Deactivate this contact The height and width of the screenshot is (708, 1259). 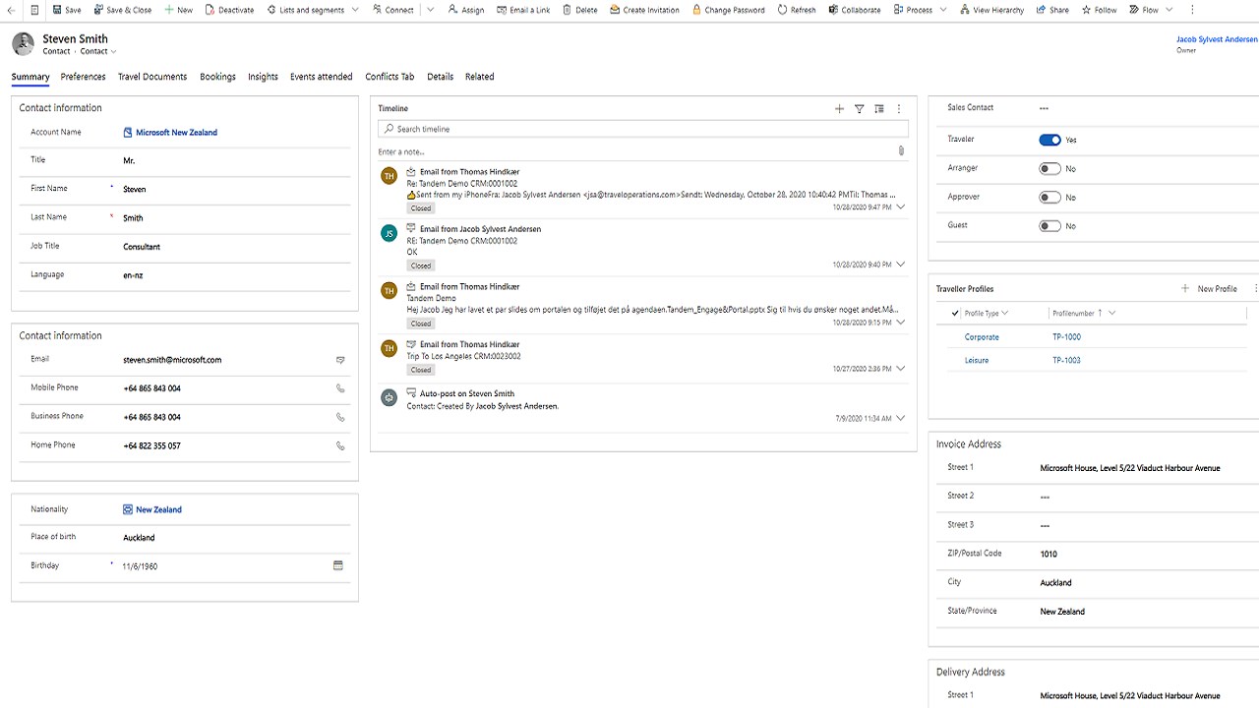coord(229,10)
